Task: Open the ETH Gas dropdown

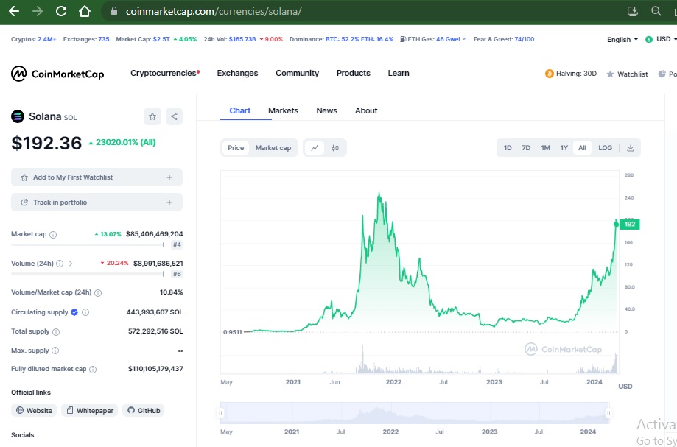Action: pos(433,39)
